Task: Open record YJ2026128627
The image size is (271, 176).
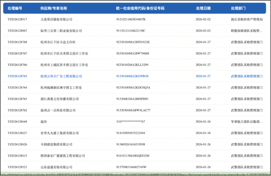Action: pyautogui.click(x=17, y=133)
